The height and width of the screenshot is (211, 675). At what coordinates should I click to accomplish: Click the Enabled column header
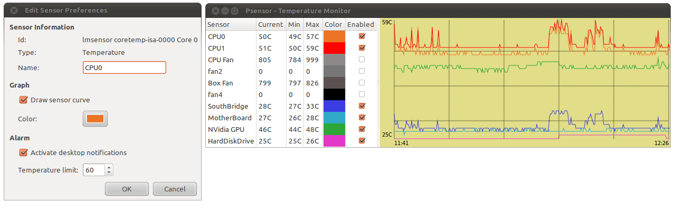click(361, 24)
